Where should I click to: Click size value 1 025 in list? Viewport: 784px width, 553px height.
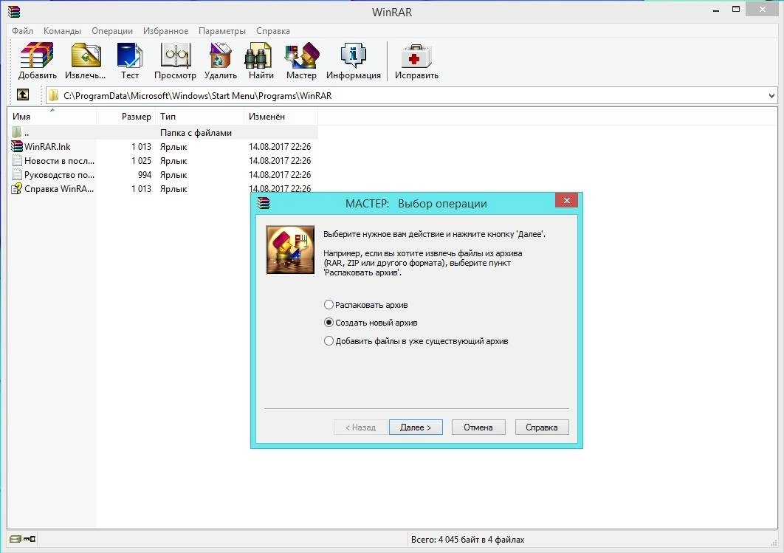pos(141,160)
